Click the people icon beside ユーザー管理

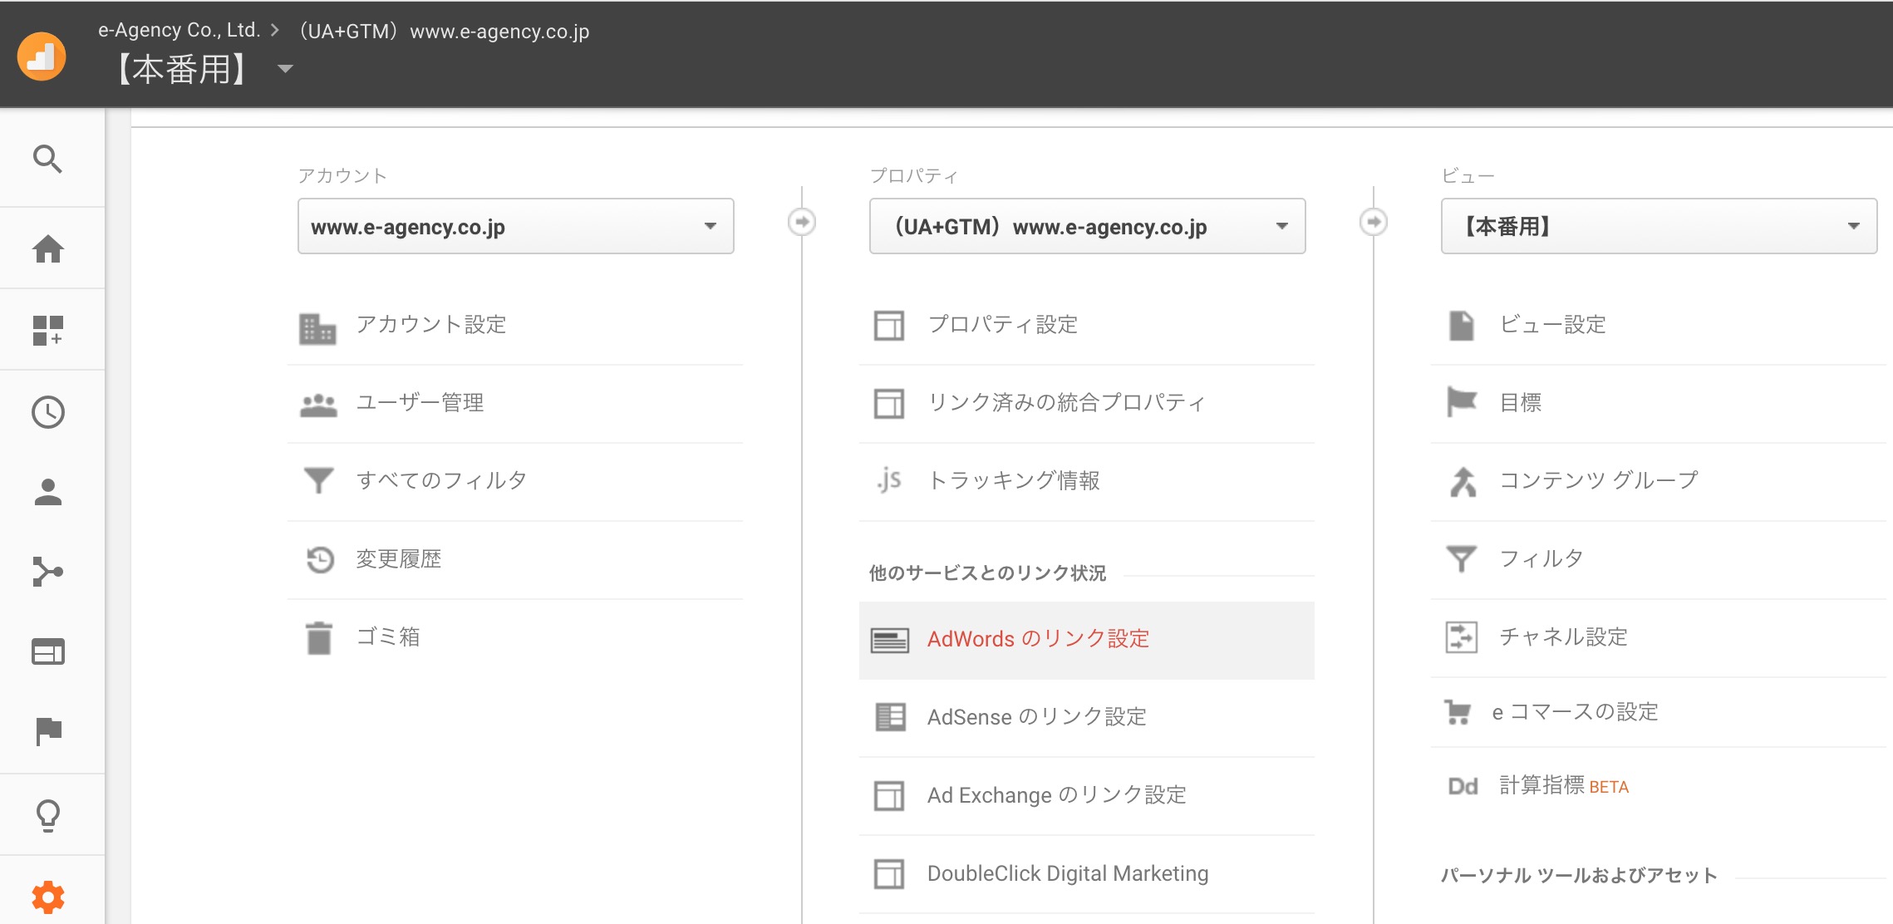pos(318,405)
